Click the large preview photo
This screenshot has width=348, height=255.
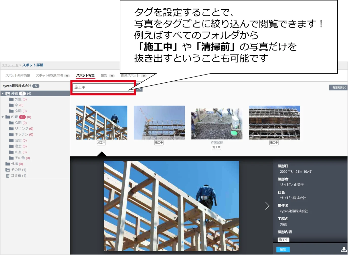click(x=171, y=206)
